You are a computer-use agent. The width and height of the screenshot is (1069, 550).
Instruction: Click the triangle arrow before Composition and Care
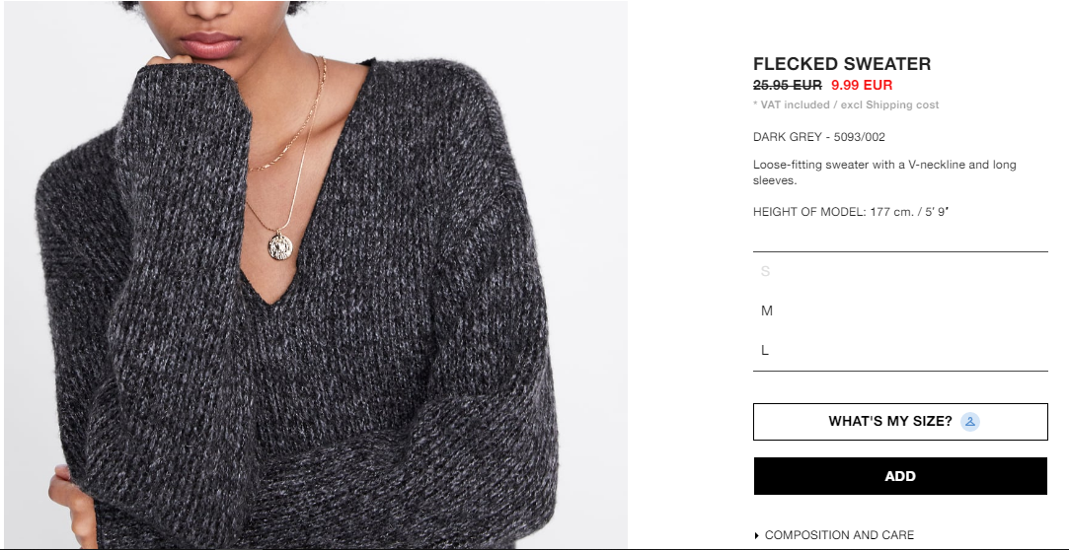(757, 535)
